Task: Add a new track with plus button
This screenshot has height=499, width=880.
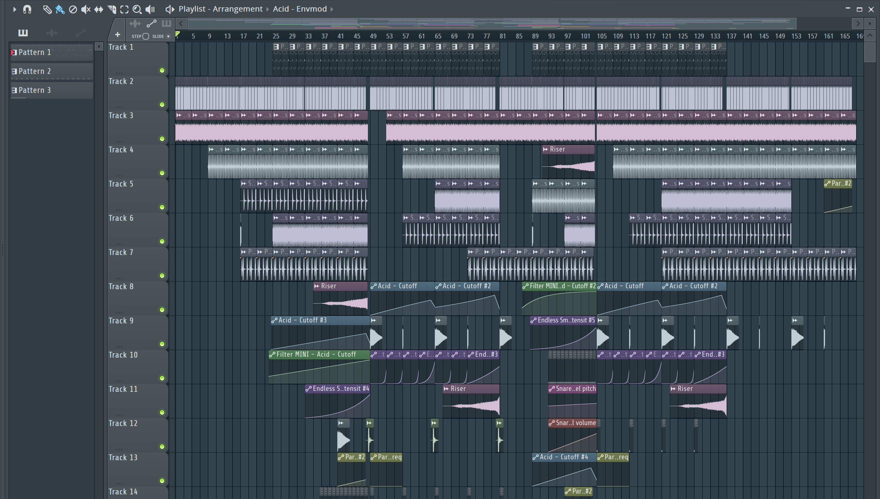Action: [118, 35]
